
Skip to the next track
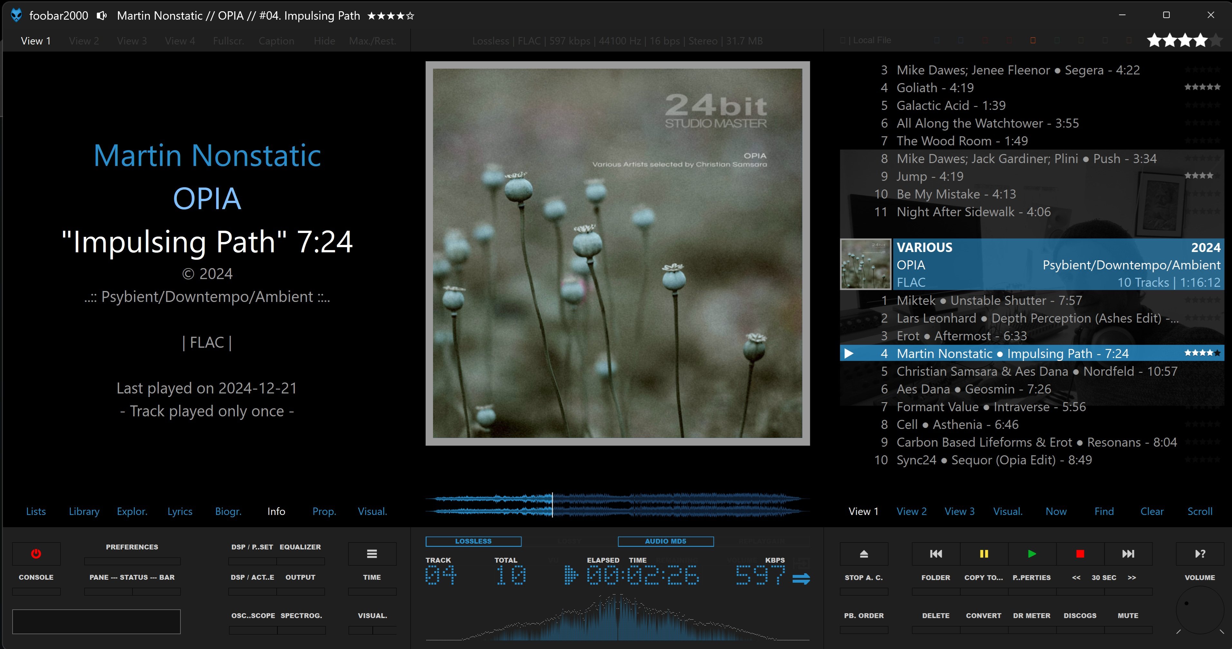pos(1128,554)
